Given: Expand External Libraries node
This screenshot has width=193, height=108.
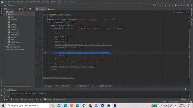Looking at the screenshot, I should click(x=4, y=47).
